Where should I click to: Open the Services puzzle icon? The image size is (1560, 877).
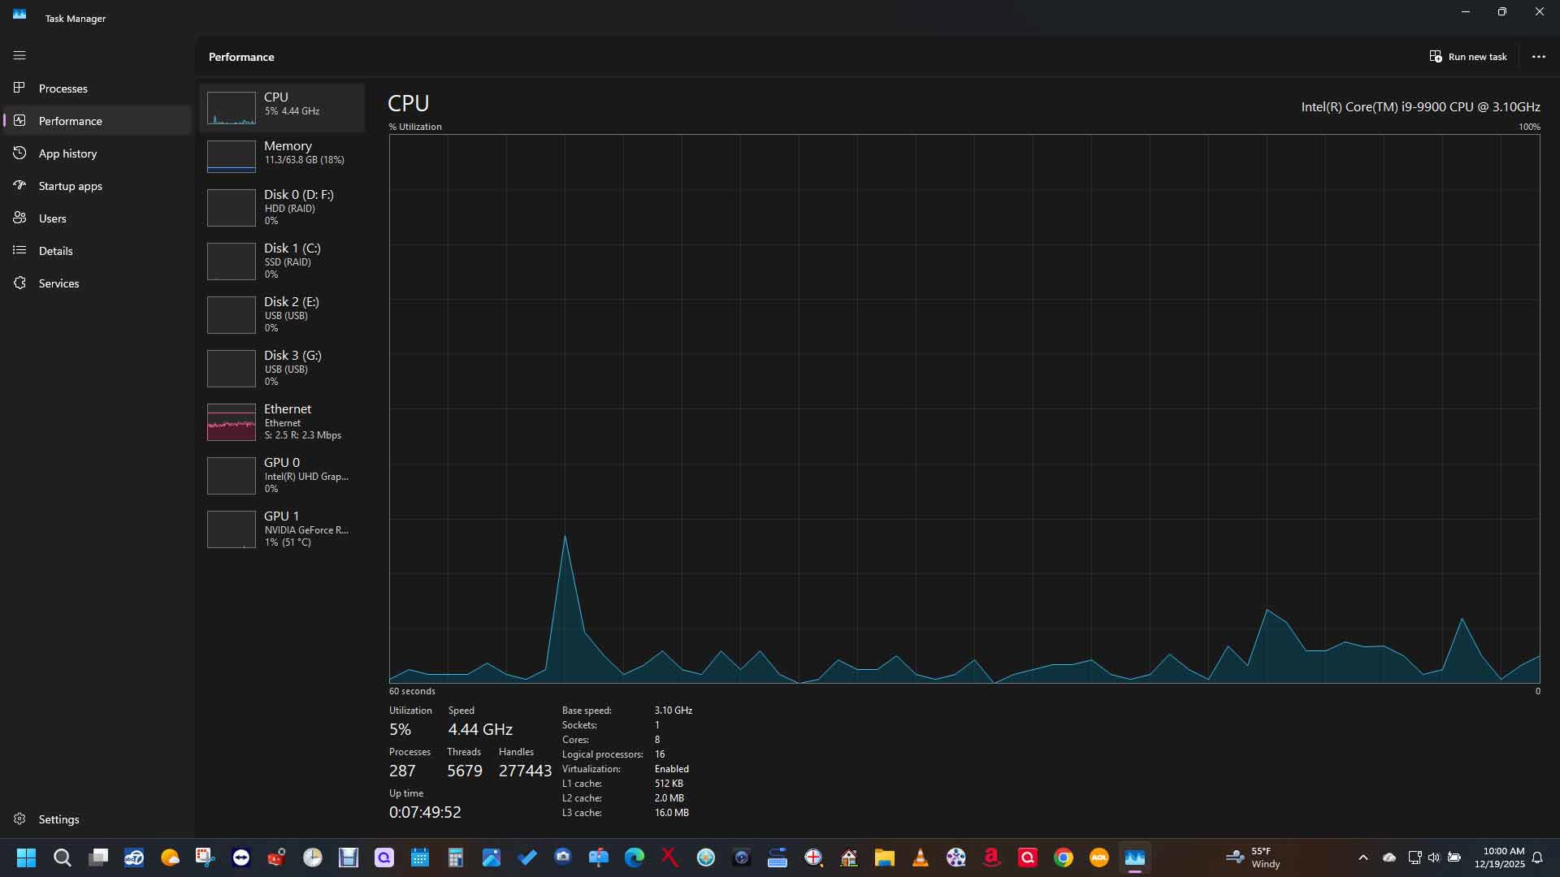(x=19, y=283)
